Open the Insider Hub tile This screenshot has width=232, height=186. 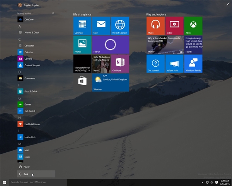pyautogui.click(x=174, y=64)
